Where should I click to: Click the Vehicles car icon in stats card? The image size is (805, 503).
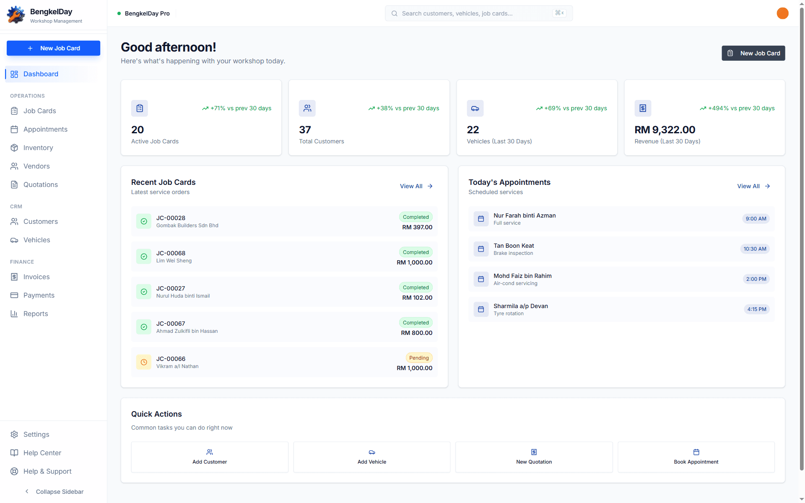coord(475,108)
